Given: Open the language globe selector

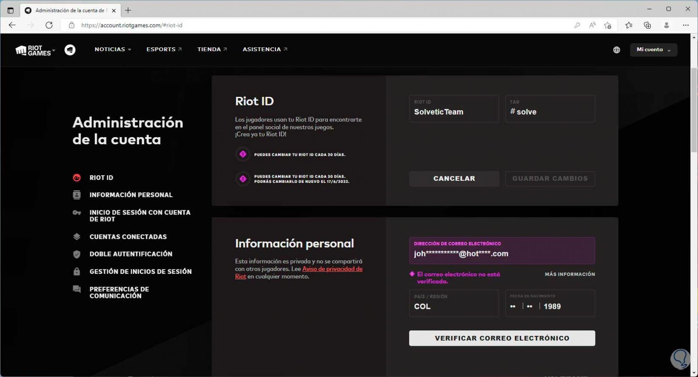Looking at the screenshot, I should 616,50.
